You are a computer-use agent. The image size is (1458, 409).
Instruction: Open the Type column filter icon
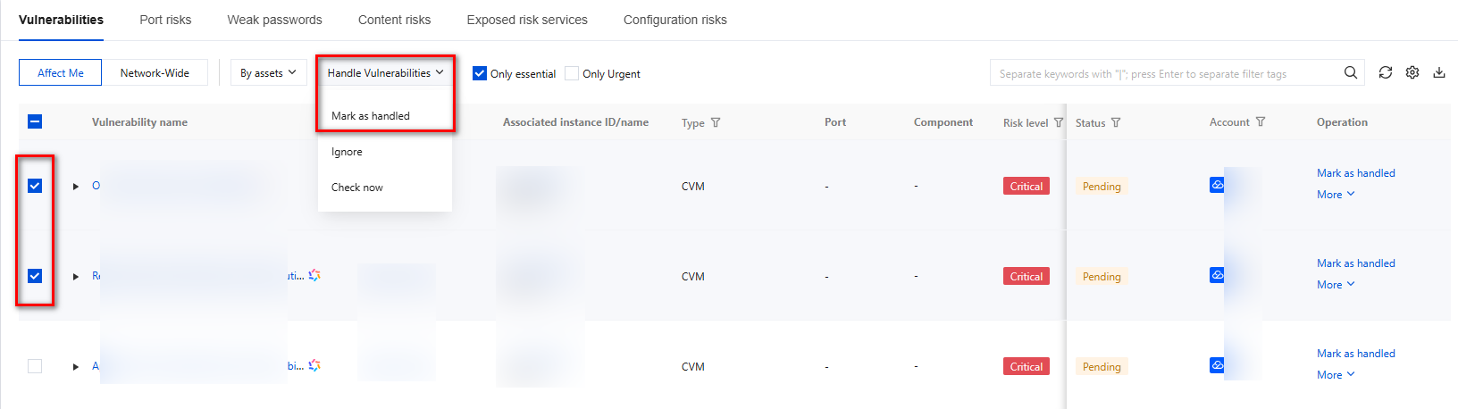716,122
